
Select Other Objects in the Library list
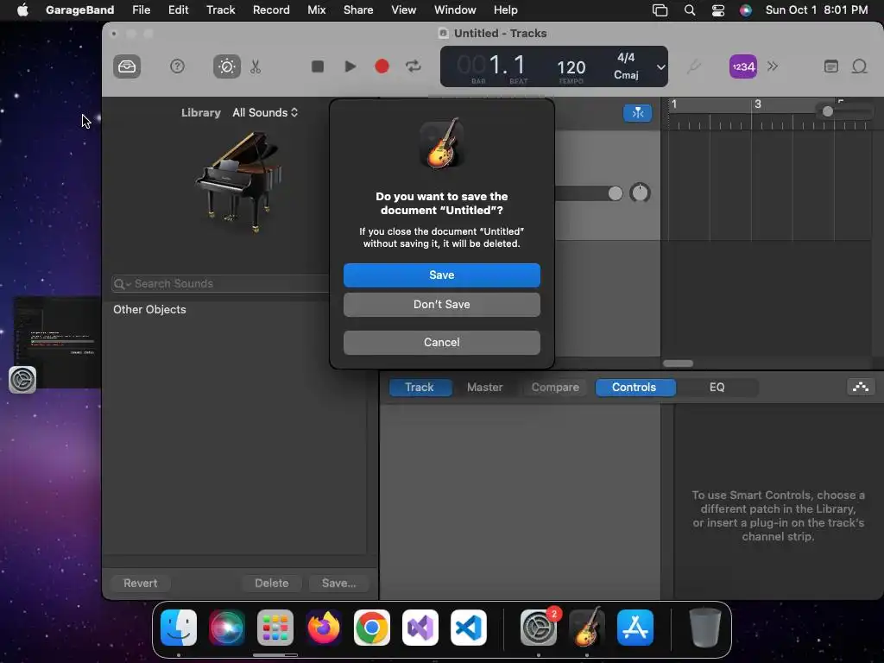click(x=149, y=310)
